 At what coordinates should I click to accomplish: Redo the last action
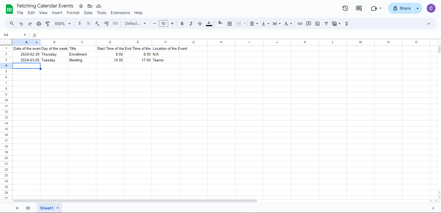pyautogui.click(x=30, y=24)
